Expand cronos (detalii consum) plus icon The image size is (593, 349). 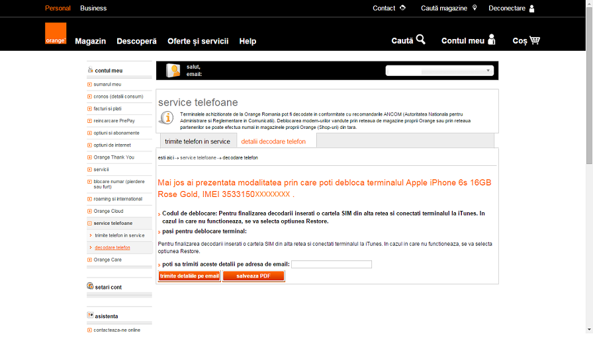pos(89,97)
